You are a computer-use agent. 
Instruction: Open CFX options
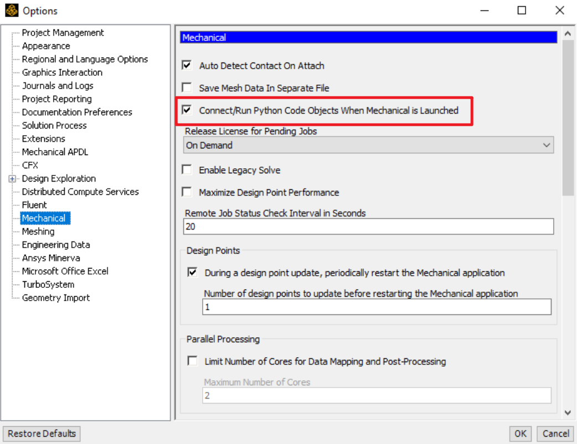click(30, 165)
